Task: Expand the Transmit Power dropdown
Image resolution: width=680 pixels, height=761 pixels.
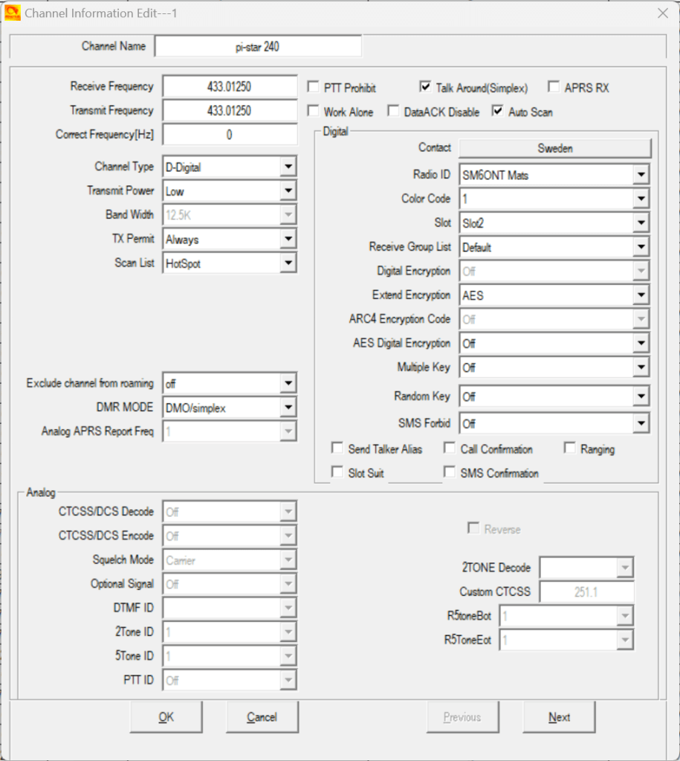Action: pyautogui.click(x=288, y=191)
